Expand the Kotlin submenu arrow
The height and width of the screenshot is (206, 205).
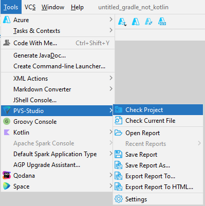pos(111,132)
